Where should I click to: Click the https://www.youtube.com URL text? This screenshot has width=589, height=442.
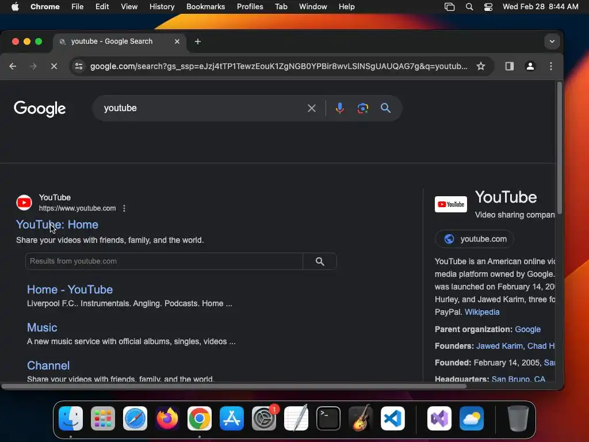78,208
